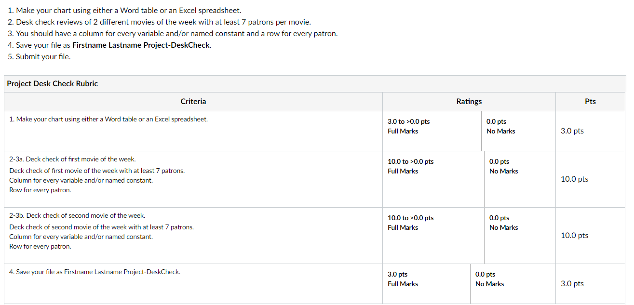Click the Pts column header
Image resolution: width=634 pixels, height=305 pixels.
(590, 102)
